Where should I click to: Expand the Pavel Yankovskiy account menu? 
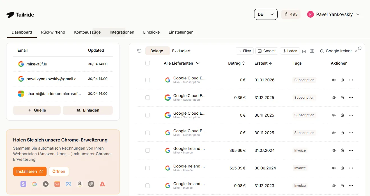(x=334, y=14)
